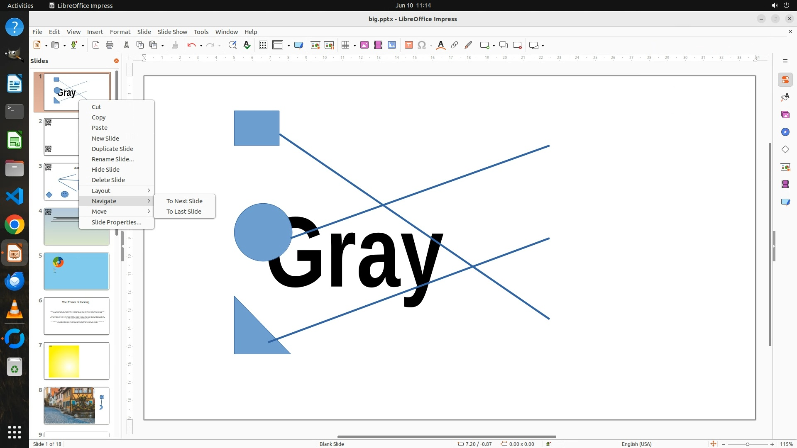Image resolution: width=797 pixels, height=448 pixels.
Task: Close the Slides panel with the red button
Action: click(116, 61)
